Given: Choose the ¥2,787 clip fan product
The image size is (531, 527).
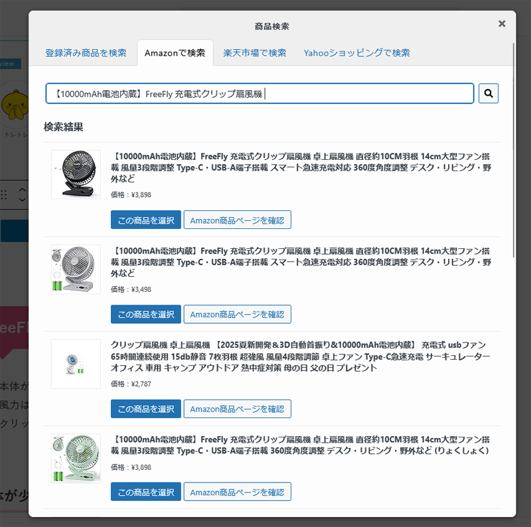Looking at the screenshot, I should click(x=145, y=409).
